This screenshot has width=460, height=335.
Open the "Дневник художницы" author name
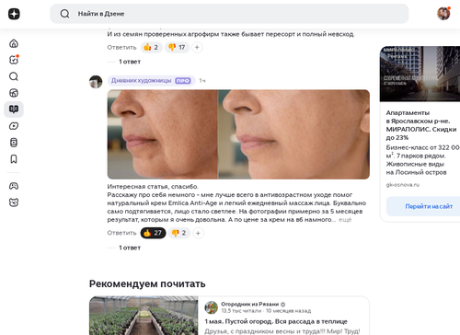tap(142, 80)
